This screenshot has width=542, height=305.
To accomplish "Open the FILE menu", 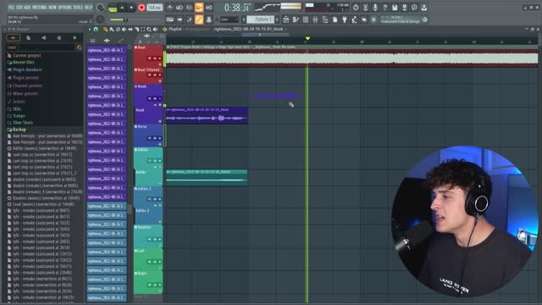I will pos(11,8).
